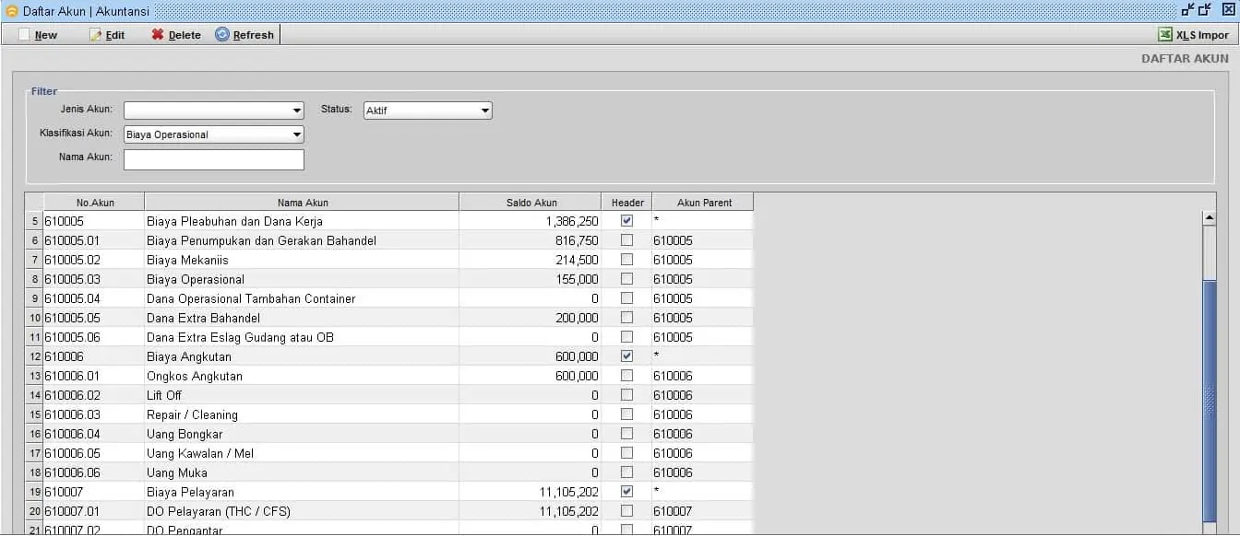
Task: Click saldo value 200,000
Action: tap(577, 318)
